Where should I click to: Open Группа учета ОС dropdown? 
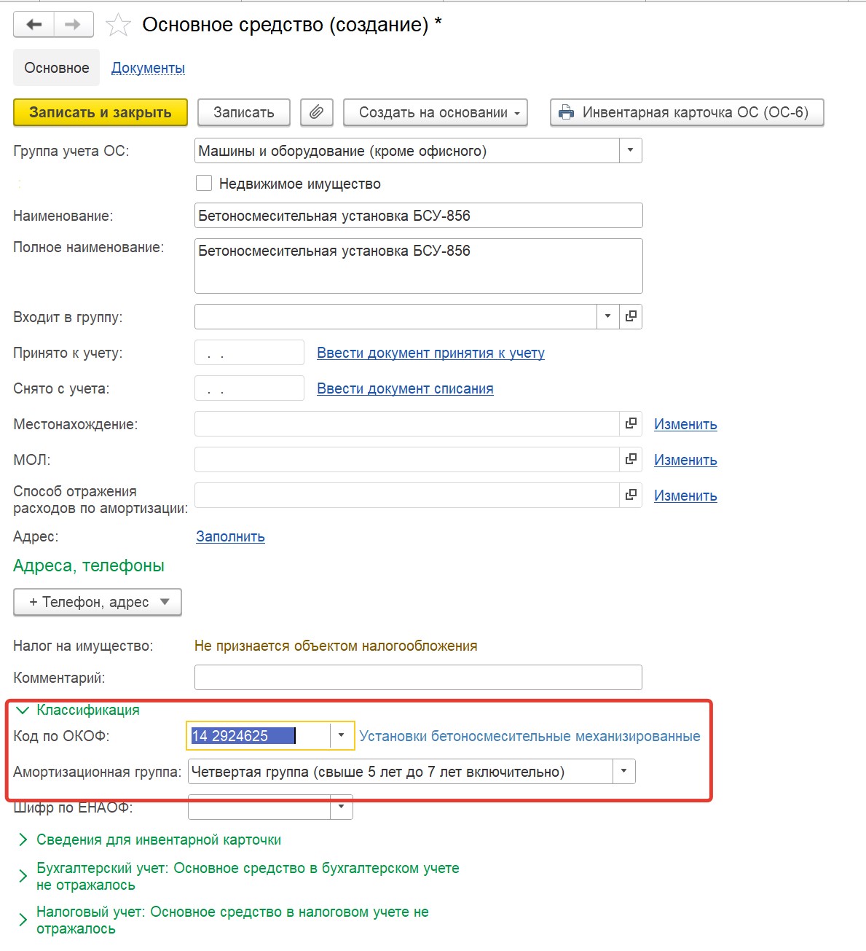[630, 151]
